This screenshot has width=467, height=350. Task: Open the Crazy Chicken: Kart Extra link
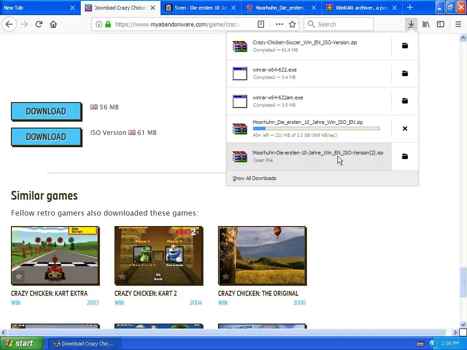(49, 293)
